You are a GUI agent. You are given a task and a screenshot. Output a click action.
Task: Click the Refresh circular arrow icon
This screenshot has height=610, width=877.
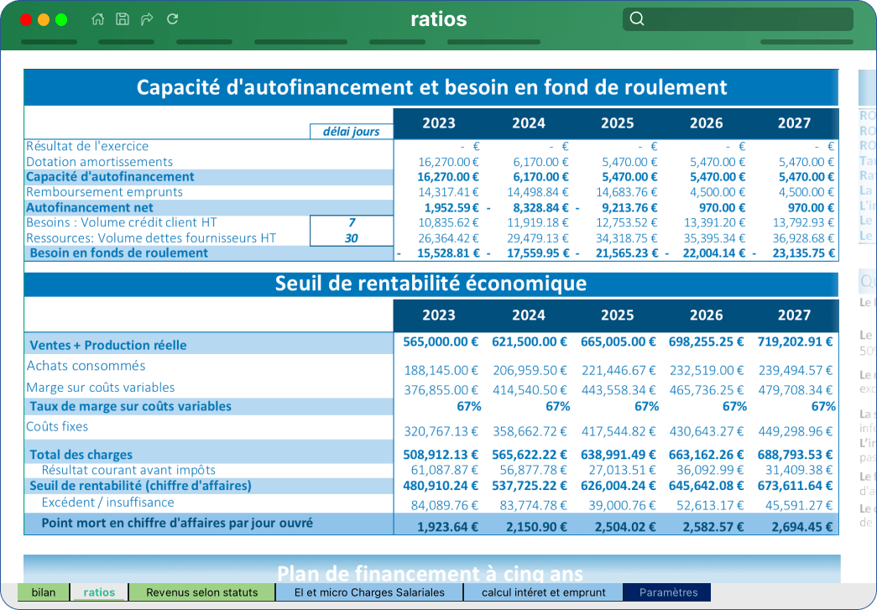pos(172,19)
